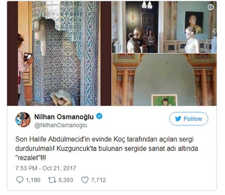The height and width of the screenshot is (195, 225).
Task: Open the green painting wall photo
Action: (164, 80)
